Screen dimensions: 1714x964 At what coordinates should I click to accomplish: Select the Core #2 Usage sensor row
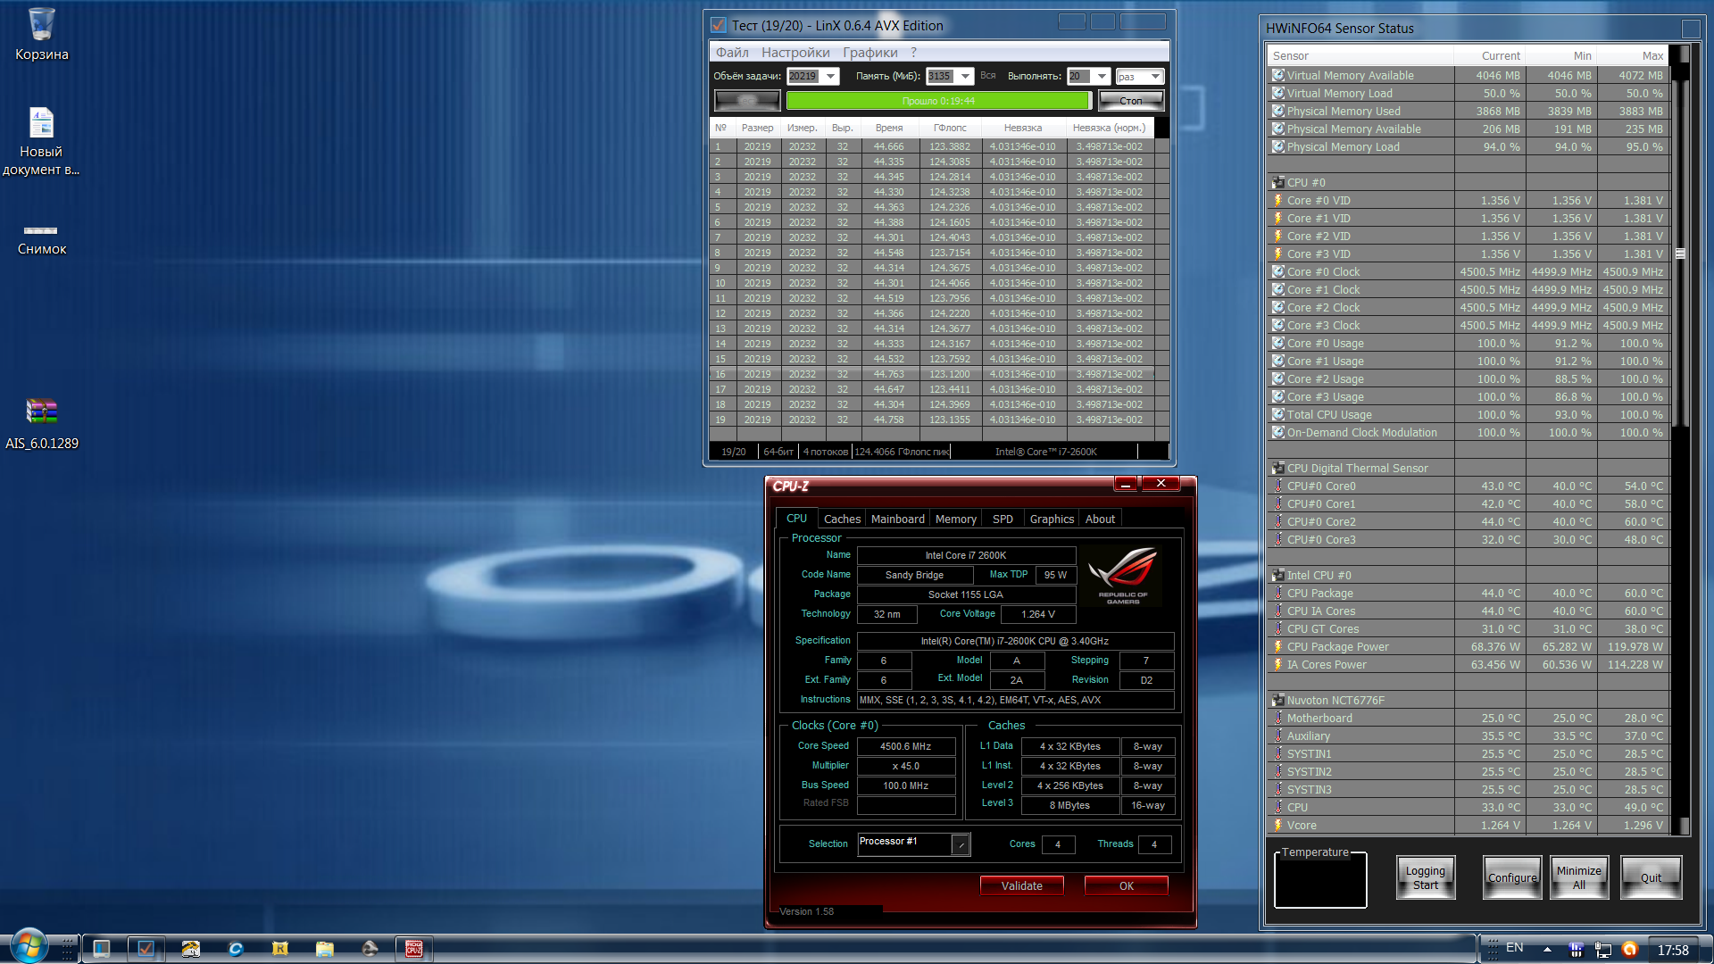tap(1469, 379)
